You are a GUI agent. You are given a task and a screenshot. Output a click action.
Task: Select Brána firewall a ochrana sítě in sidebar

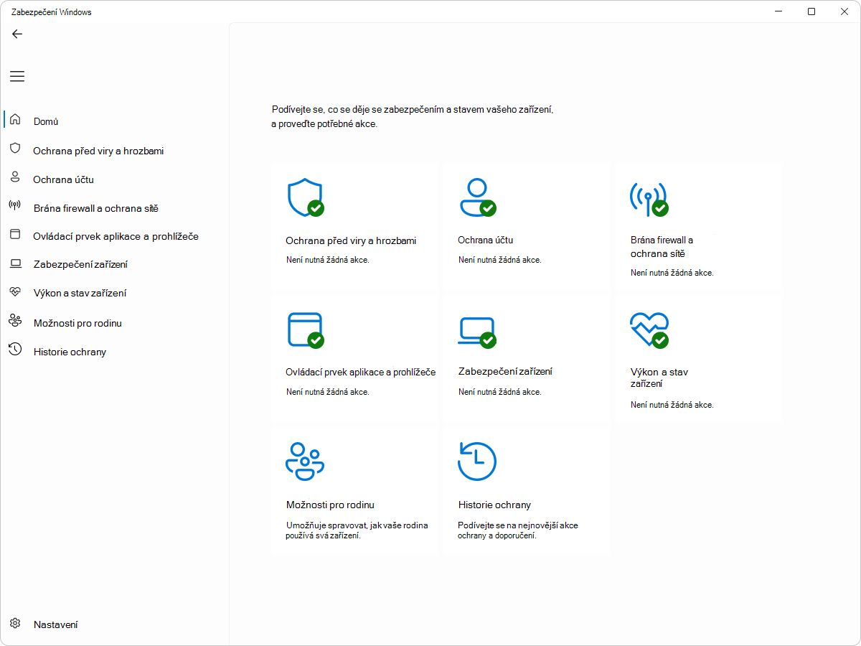(x=96, y=208)
